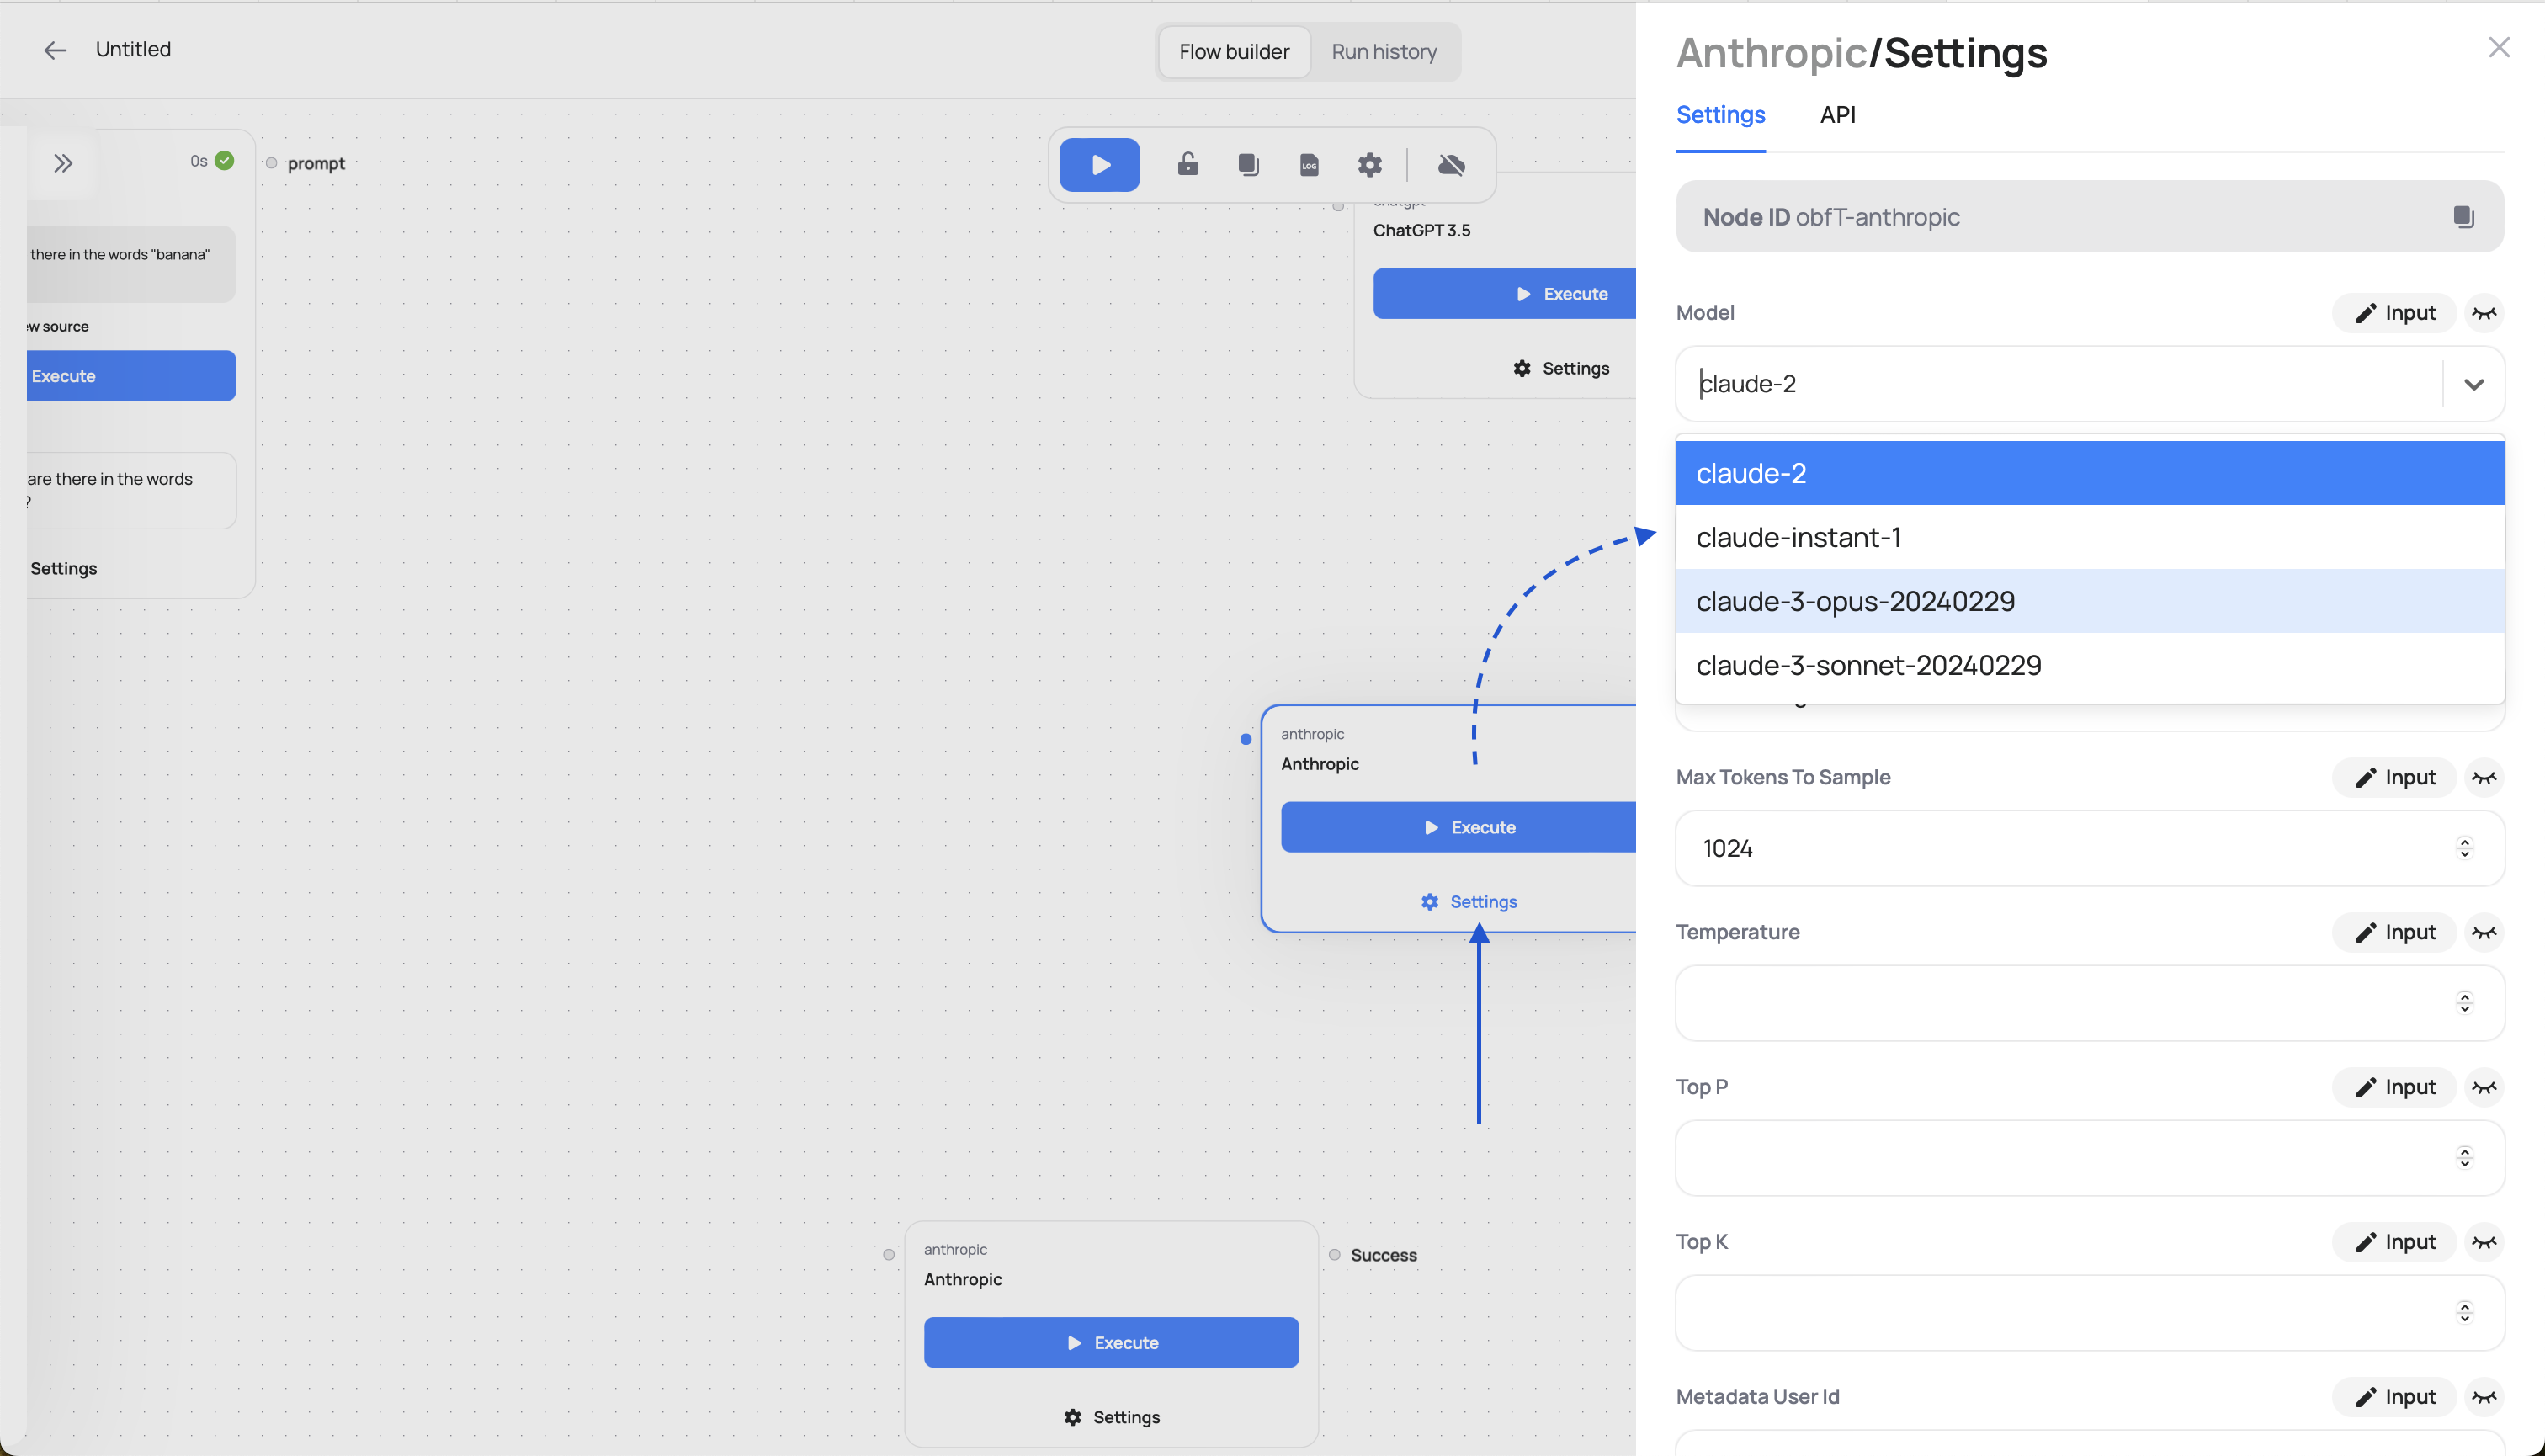This screenshot has width=2545, height=1456.
Task: Toggle visibility eye for Metadata User Id
Action: pos(2483,1397)
